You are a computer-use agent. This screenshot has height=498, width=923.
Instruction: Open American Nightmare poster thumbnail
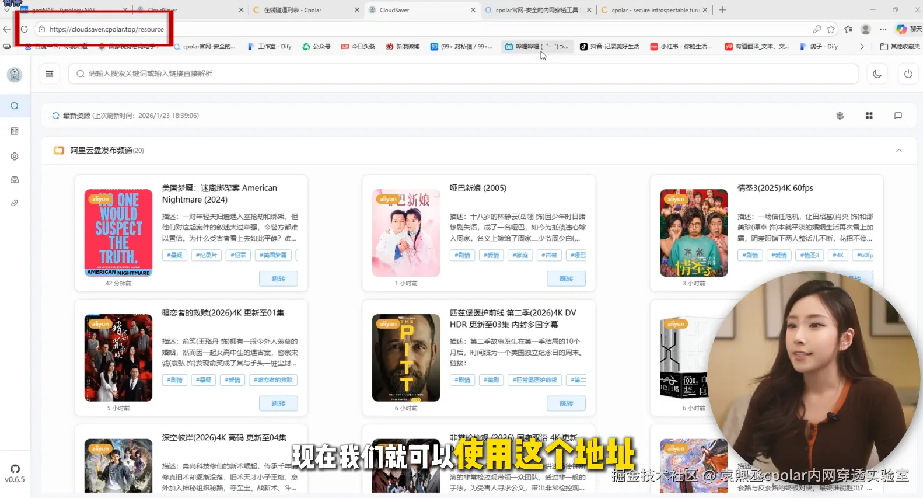coord(118,233)
